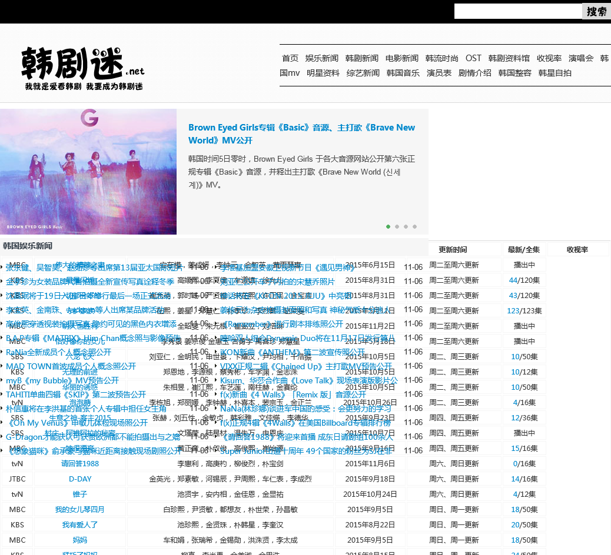
Task: Select the fourth carousel dot
Action: click(x=414, y=226)
